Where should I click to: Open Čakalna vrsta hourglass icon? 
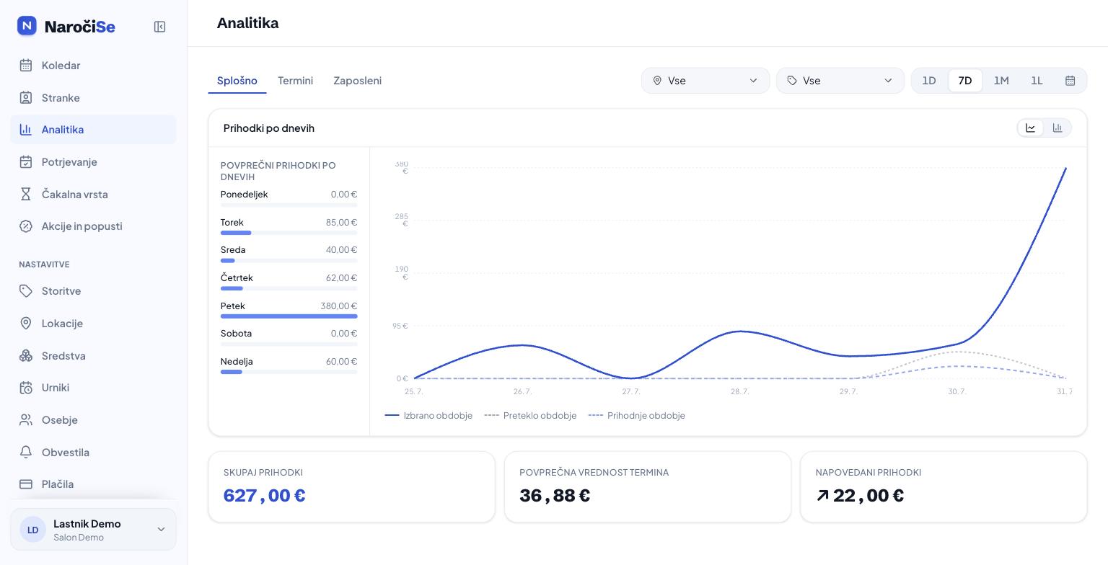point(26,194)
